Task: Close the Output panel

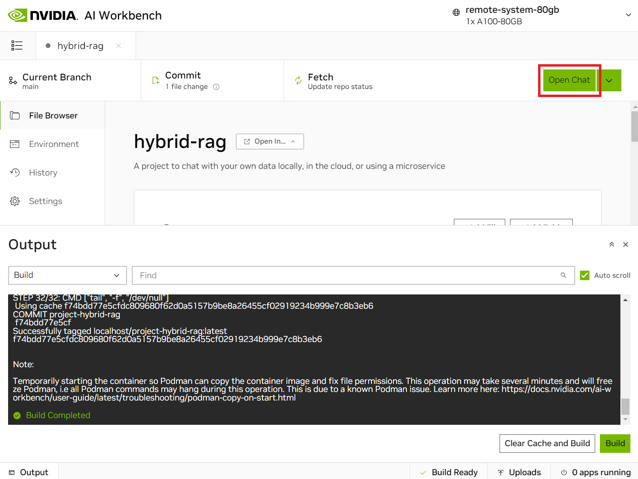Action: pyautogui.click(x=626, y=244)
